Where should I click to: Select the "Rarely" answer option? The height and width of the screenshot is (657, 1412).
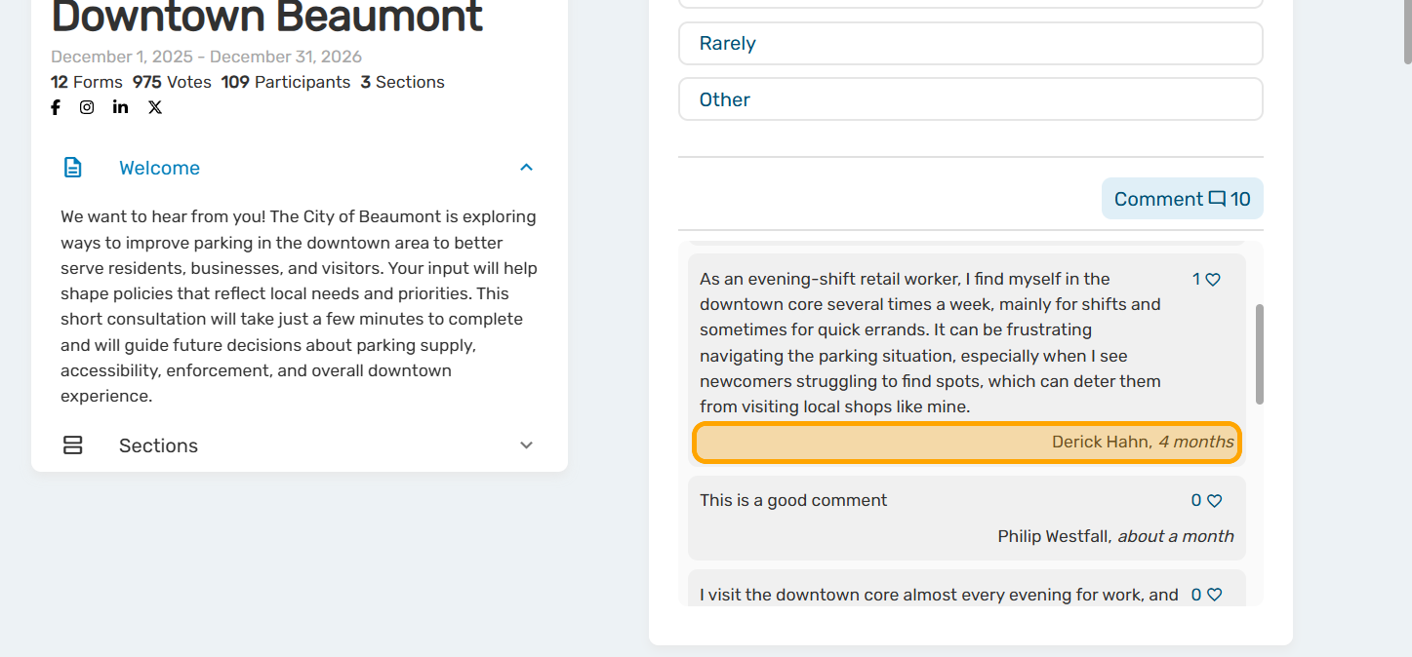click(x=970, y=44)
